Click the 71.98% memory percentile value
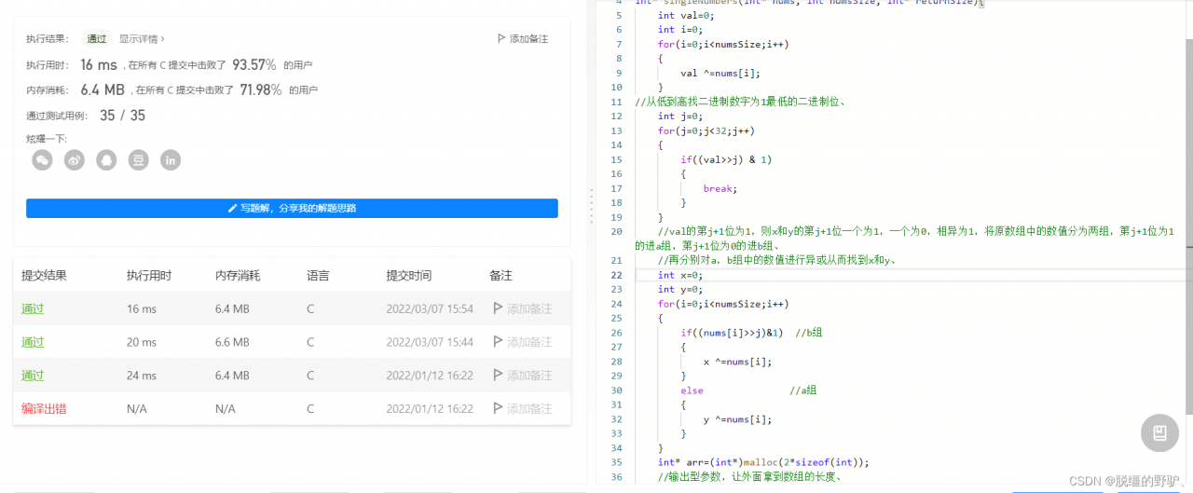1193x493 pixels. 261,89
